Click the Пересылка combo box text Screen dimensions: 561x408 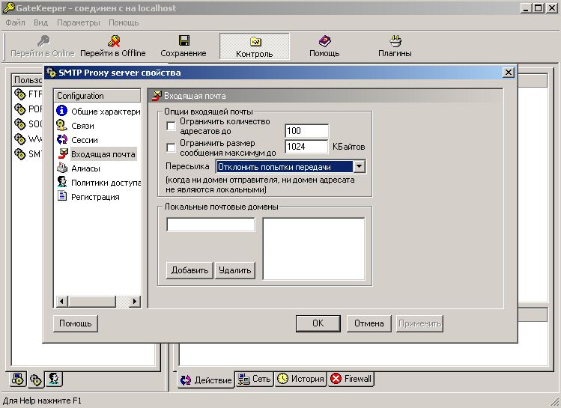pos(285,167)
